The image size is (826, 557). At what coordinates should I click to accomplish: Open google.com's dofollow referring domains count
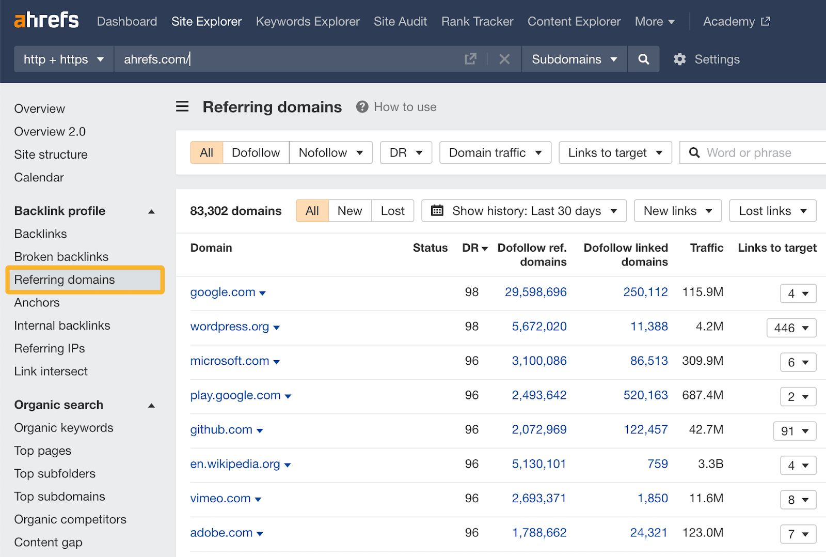pyautogui.click(x=535, y=292)
